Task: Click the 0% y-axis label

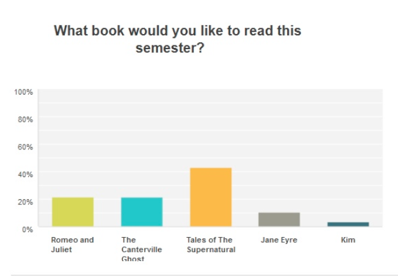Action: (x=28, y=230)
